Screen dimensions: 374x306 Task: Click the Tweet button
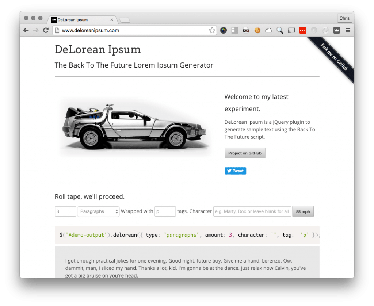[235, 171]
